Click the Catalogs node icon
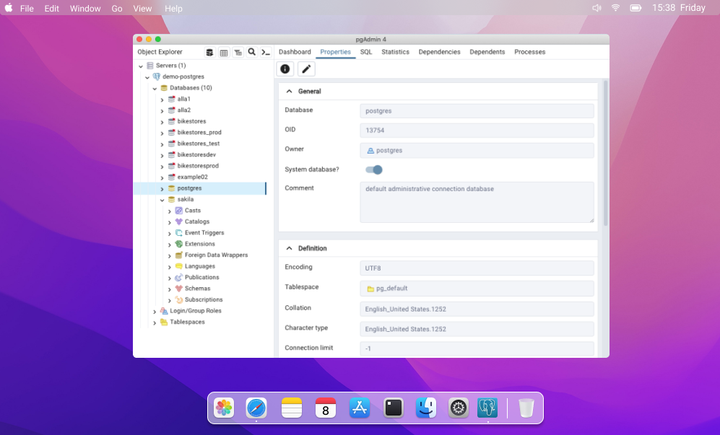Viewport: 720px width, 435px height. 179,221
